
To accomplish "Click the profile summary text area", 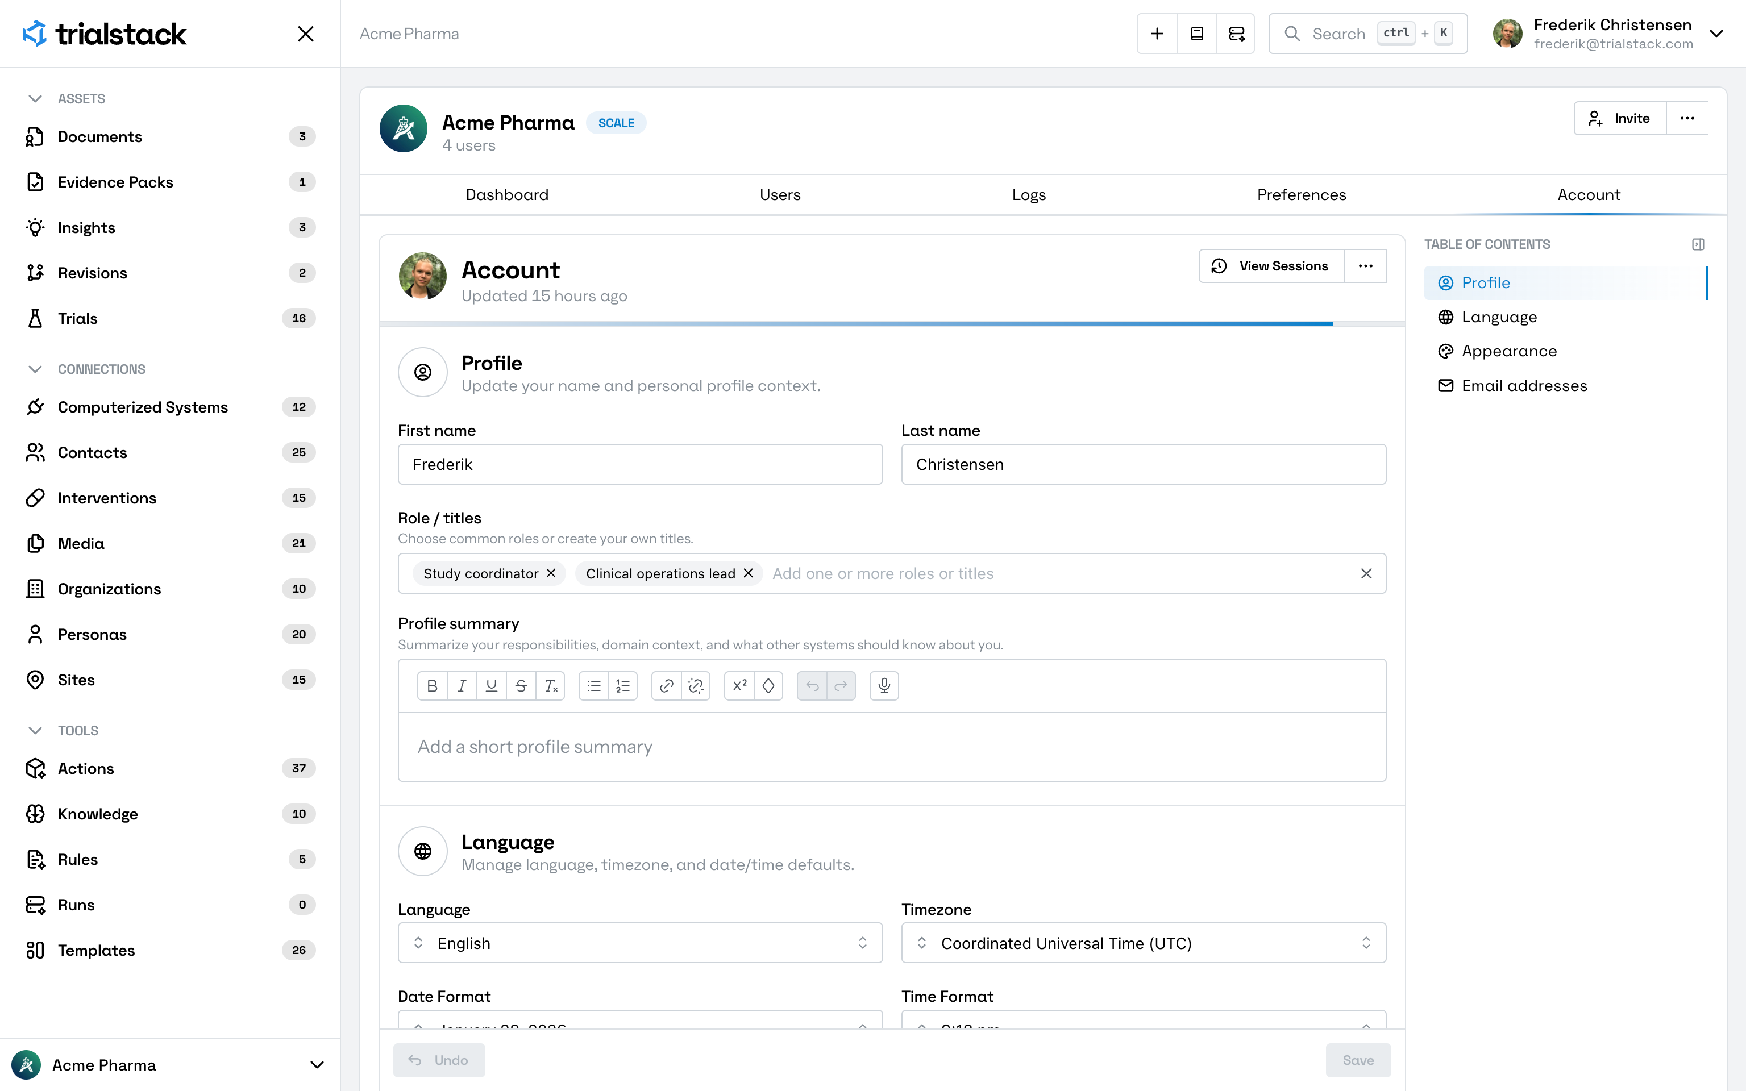I will pyautogui.click(x=892, y=747).
